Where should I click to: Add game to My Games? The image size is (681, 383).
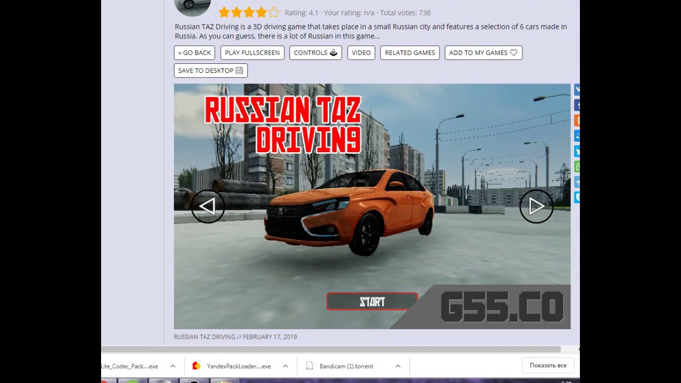point(483,53)
